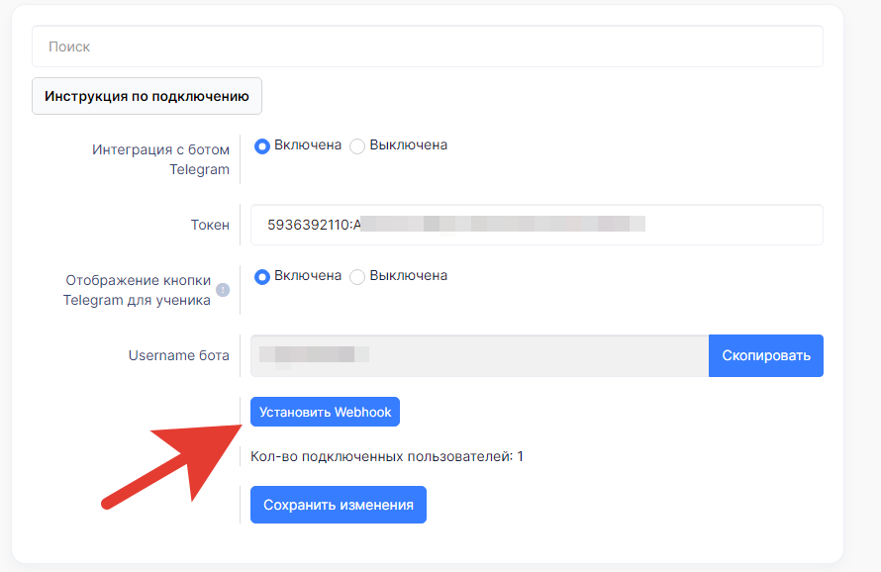Click the Токен label

[210, 225]
